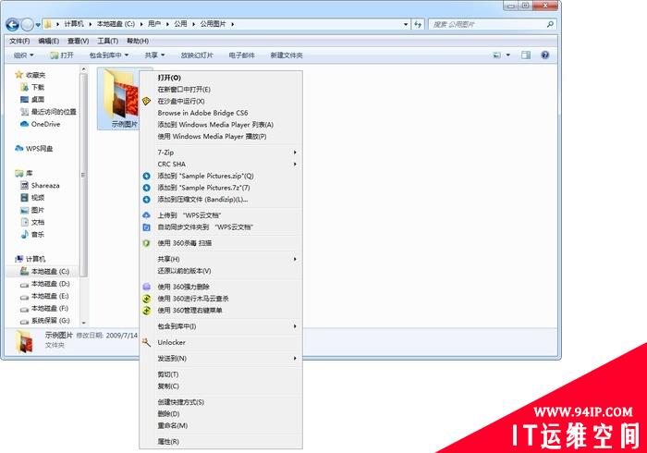
Task: Open the 查看(V) menu
Action: [x=79, y=41]
